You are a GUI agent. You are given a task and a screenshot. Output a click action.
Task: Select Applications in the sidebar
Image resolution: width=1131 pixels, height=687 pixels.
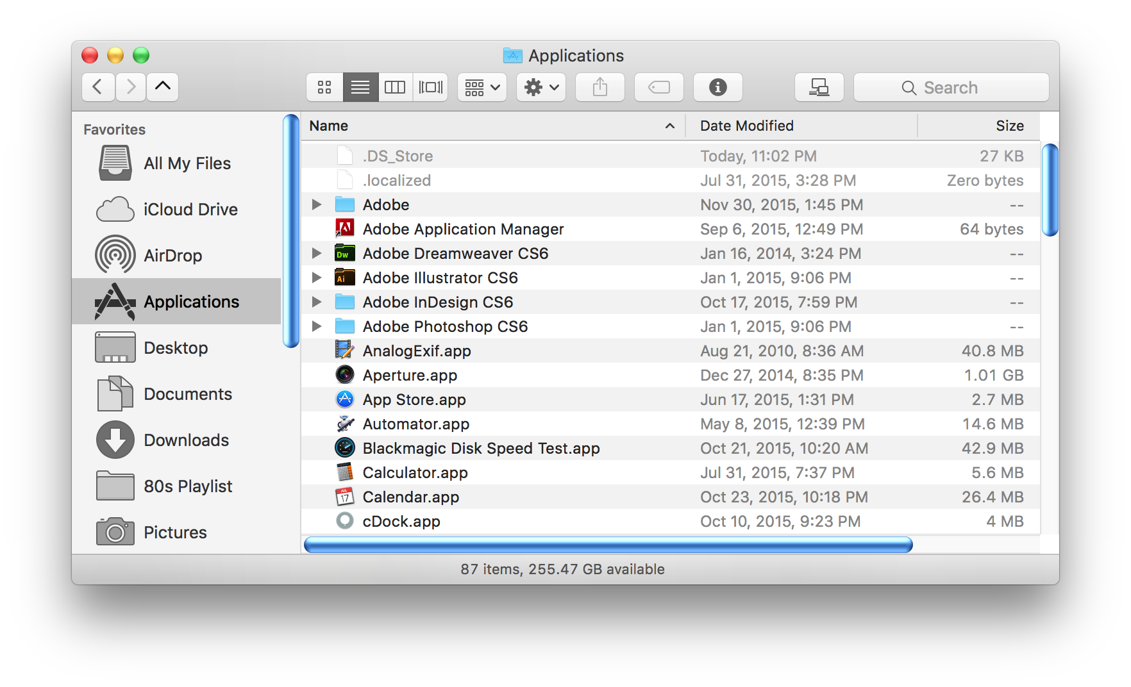pos(176,301)
